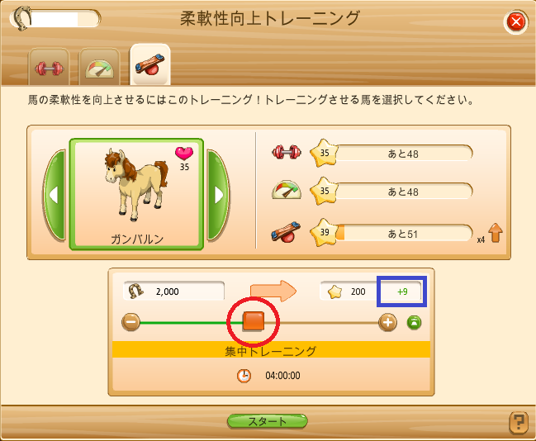Select the seesaw flexibility training tab

pos(149,64)
